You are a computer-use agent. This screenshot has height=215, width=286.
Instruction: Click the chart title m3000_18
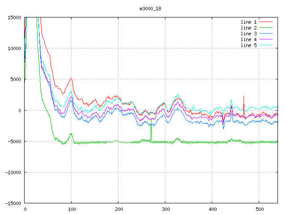(150, 9)
